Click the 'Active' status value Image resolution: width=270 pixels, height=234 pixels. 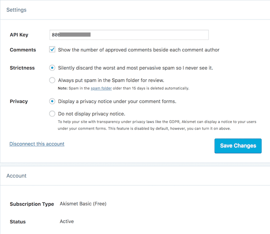pyautogui.click(x=67, y=221)
